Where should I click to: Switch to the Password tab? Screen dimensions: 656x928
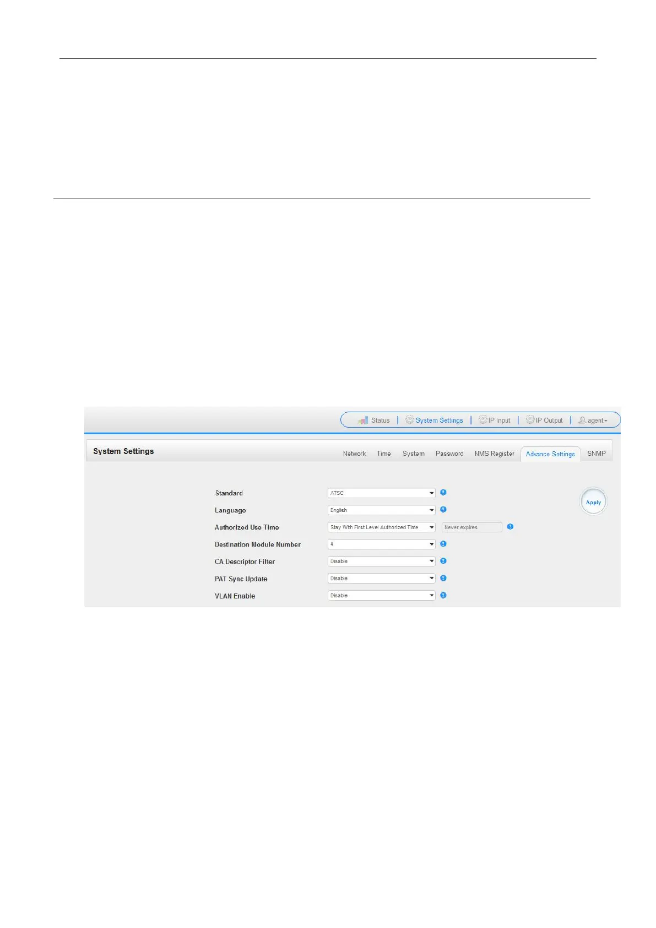(449, 454)
